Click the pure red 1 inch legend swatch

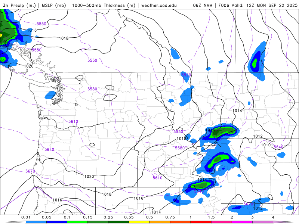tap(201, 222)
